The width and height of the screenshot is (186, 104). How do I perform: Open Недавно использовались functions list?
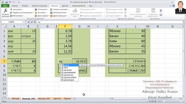click(x=22, y=12)
